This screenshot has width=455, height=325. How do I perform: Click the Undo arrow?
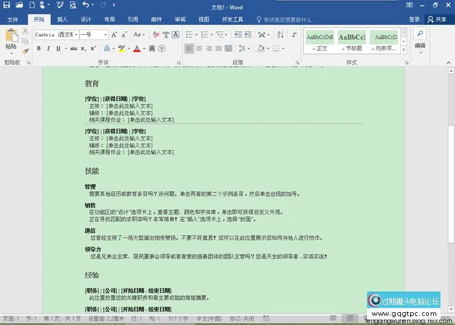pos(85,5)
